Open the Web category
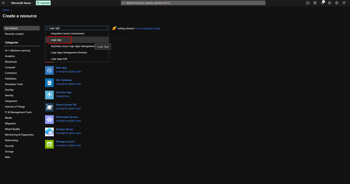Screen dimensions: 350x184 pyautogui.click(x=7, y=157)
